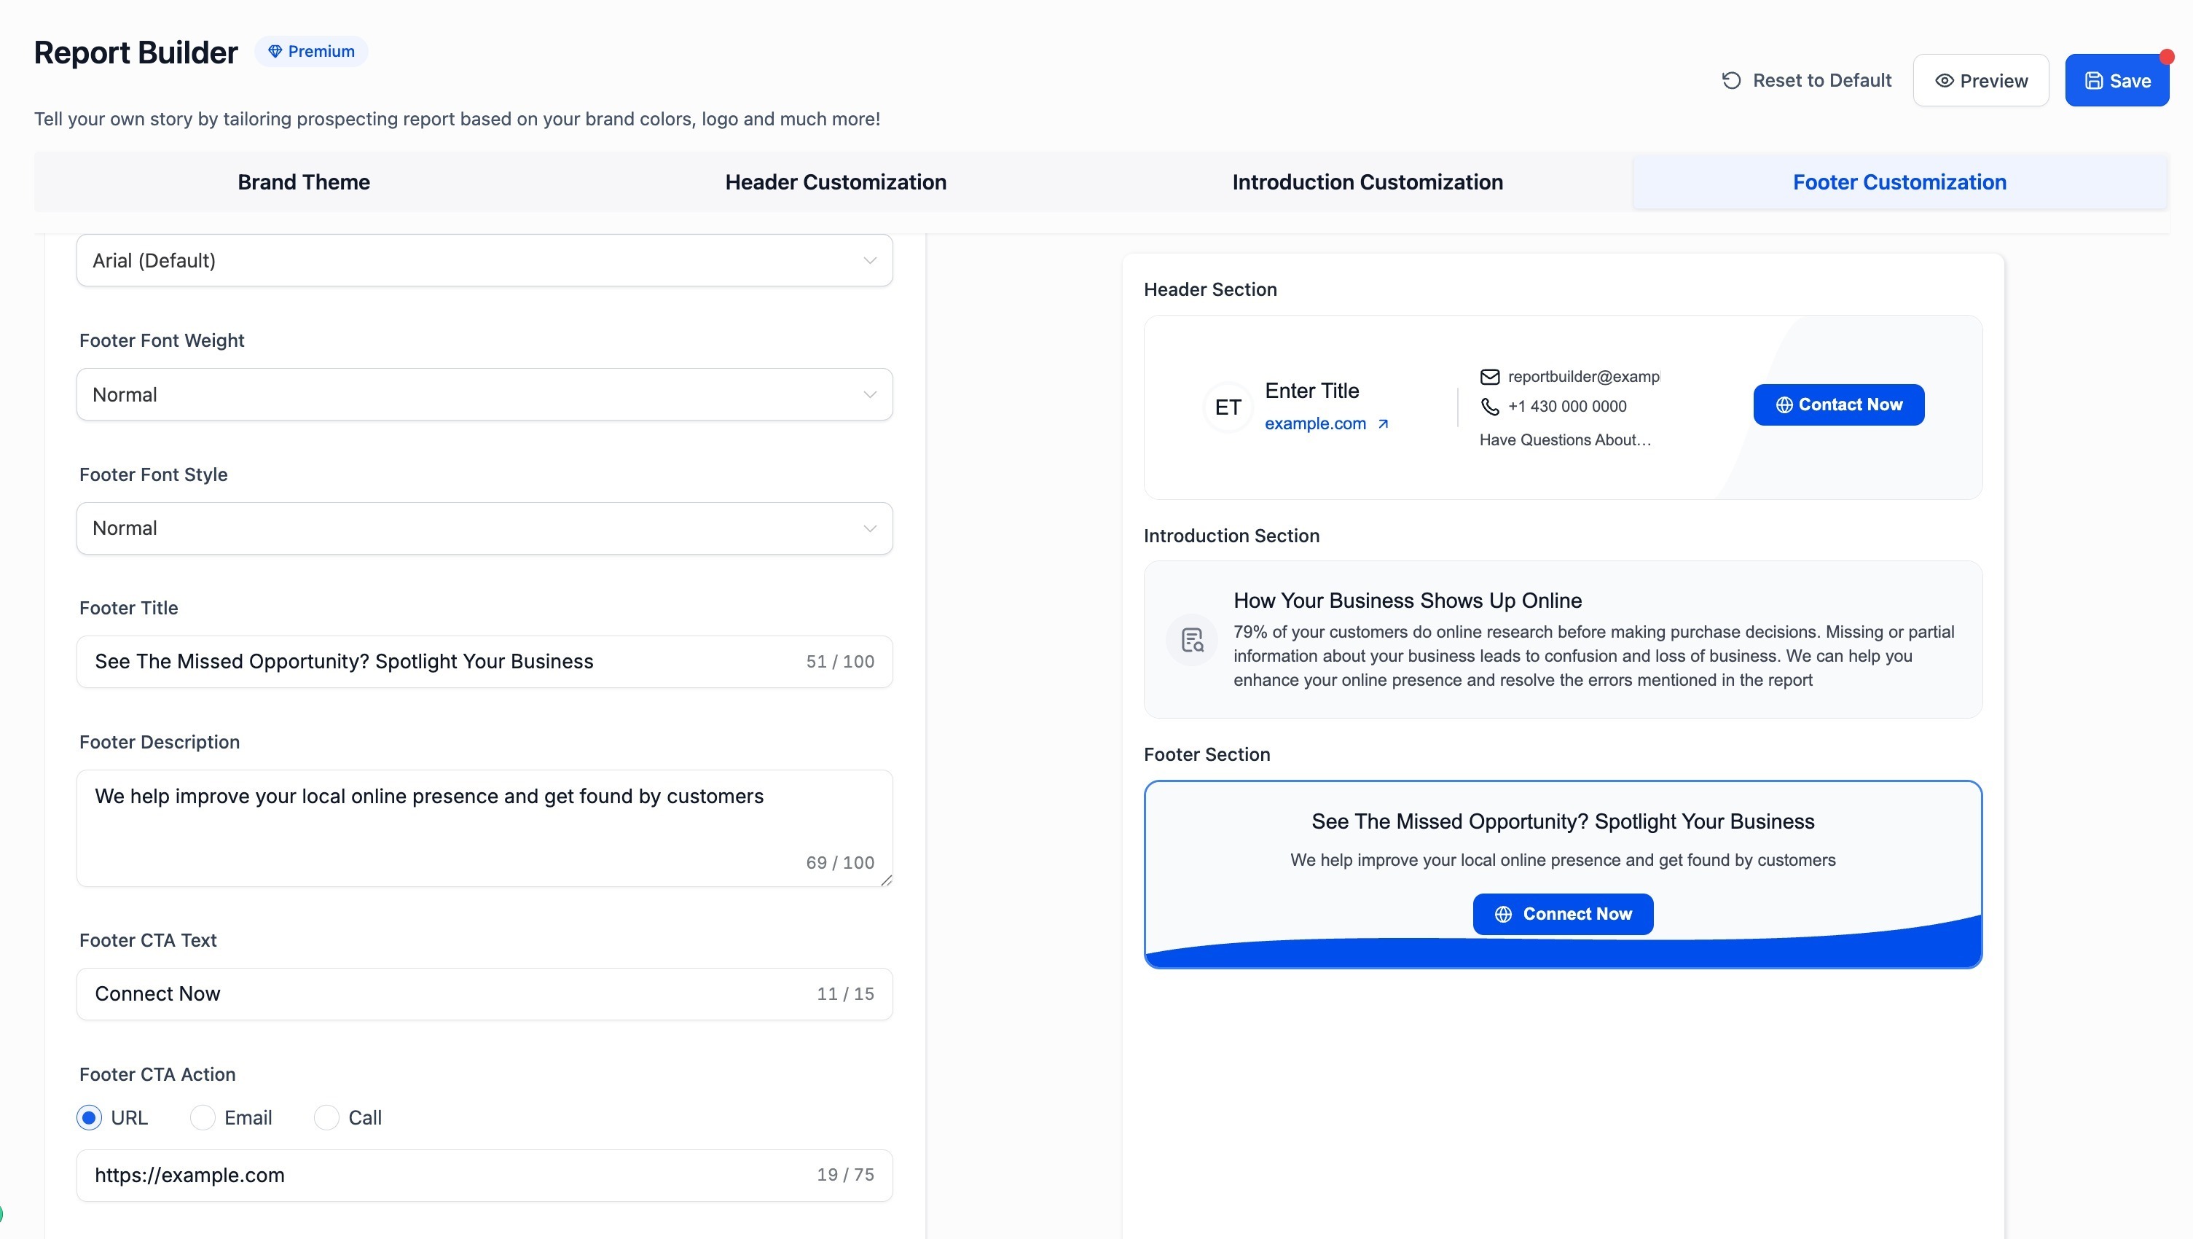Click the phone icon in header preview
2193x1239 pixels.
click(x=1489, y=407)
